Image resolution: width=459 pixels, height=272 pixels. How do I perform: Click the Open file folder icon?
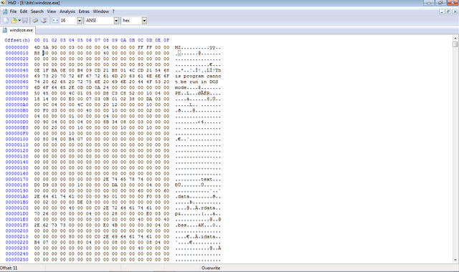pos(14,21)
